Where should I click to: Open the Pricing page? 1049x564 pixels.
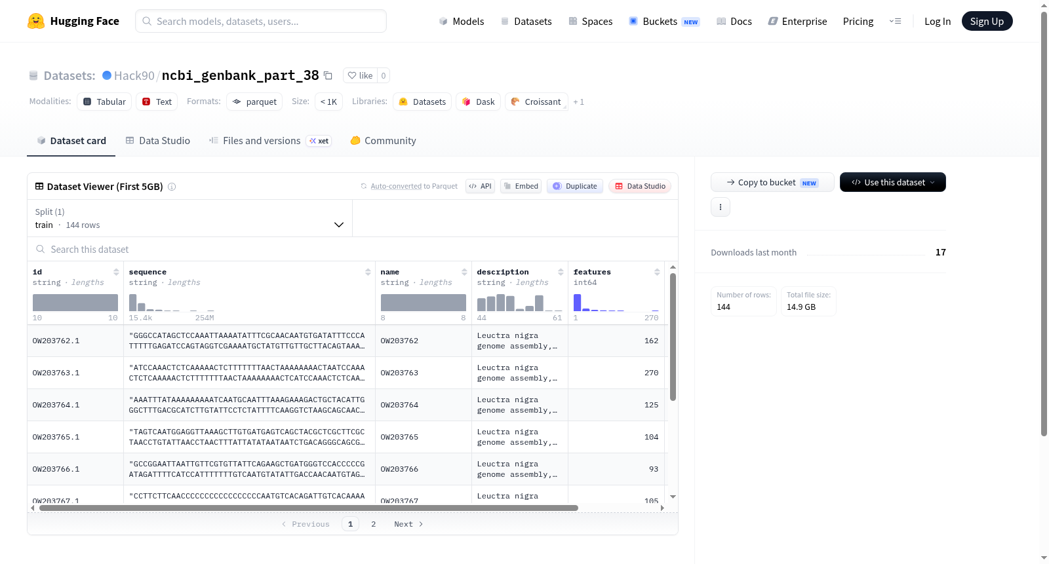(x=858, y=22)
